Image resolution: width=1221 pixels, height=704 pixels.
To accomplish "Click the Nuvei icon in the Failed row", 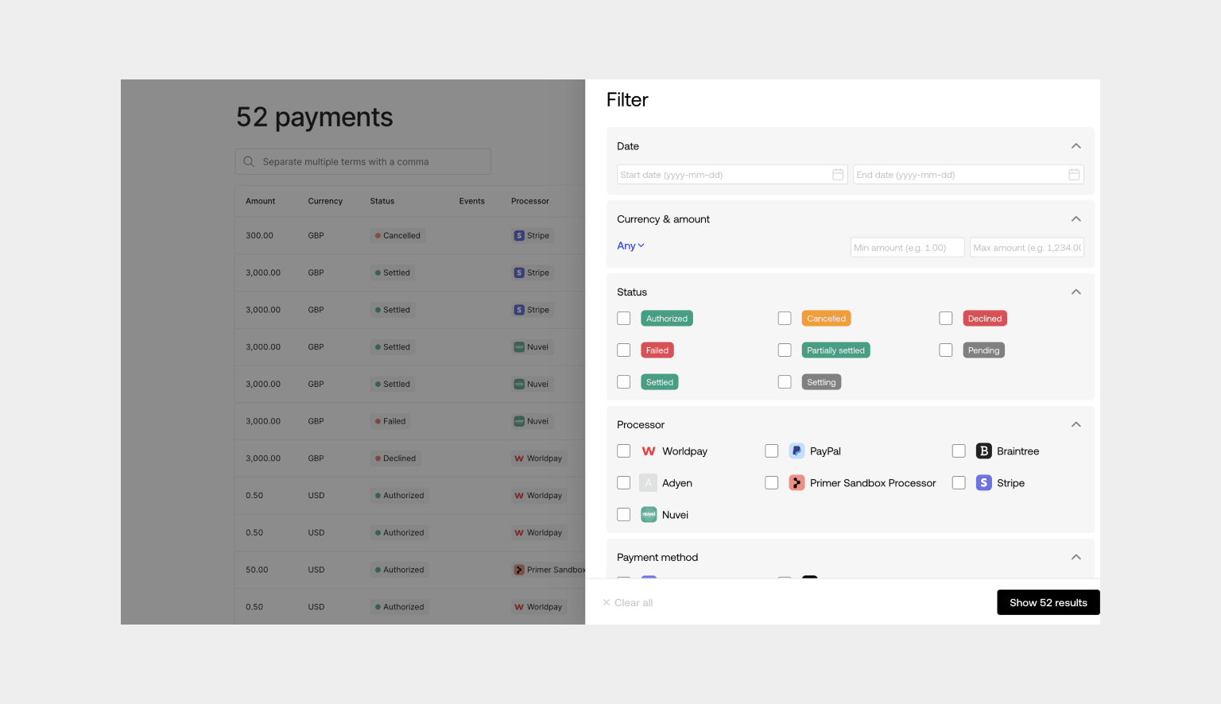I will tap(519, 422).
